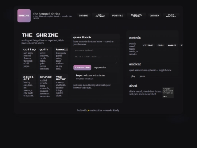The image size is (197, 148).
Task: Click the about section heading
Action: click(x=133, y=86)
